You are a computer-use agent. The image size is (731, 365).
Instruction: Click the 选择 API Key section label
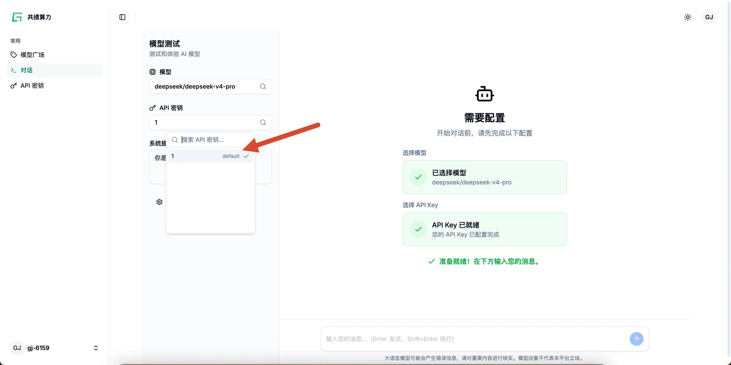[x=420, y=205]
